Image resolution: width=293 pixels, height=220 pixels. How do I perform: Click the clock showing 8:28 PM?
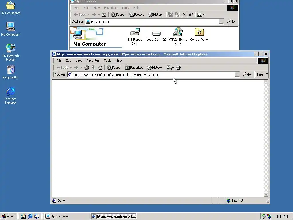(x=282, y=217)
